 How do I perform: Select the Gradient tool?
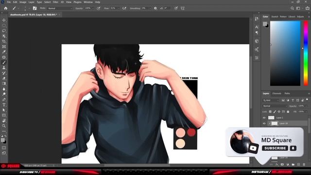(x=4, y=84)
